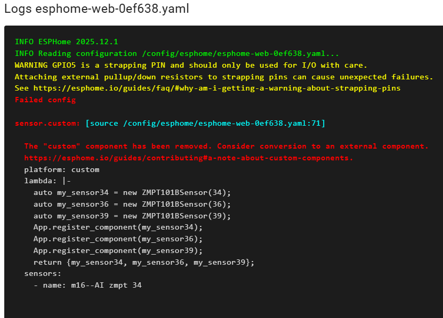443x318 pixels.
Task: Click the "auto my_sensor34" declaration line
Action: point(132,193)
